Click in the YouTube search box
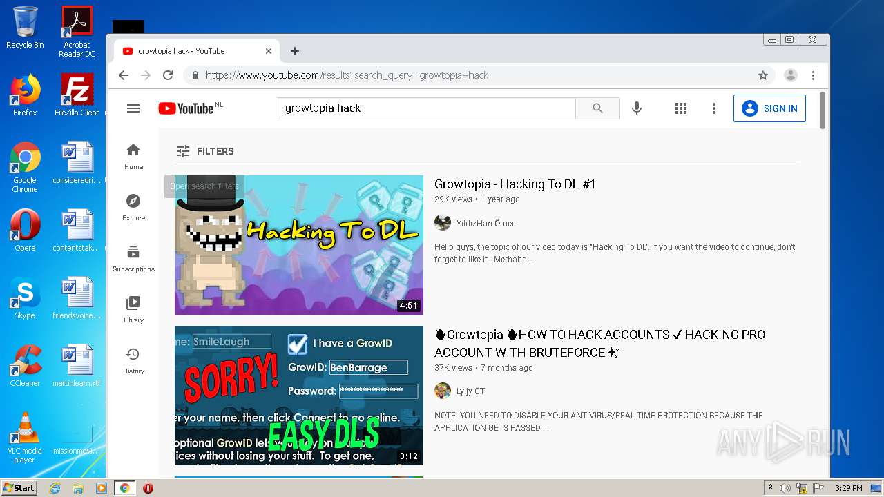 [x=427, y=108]
